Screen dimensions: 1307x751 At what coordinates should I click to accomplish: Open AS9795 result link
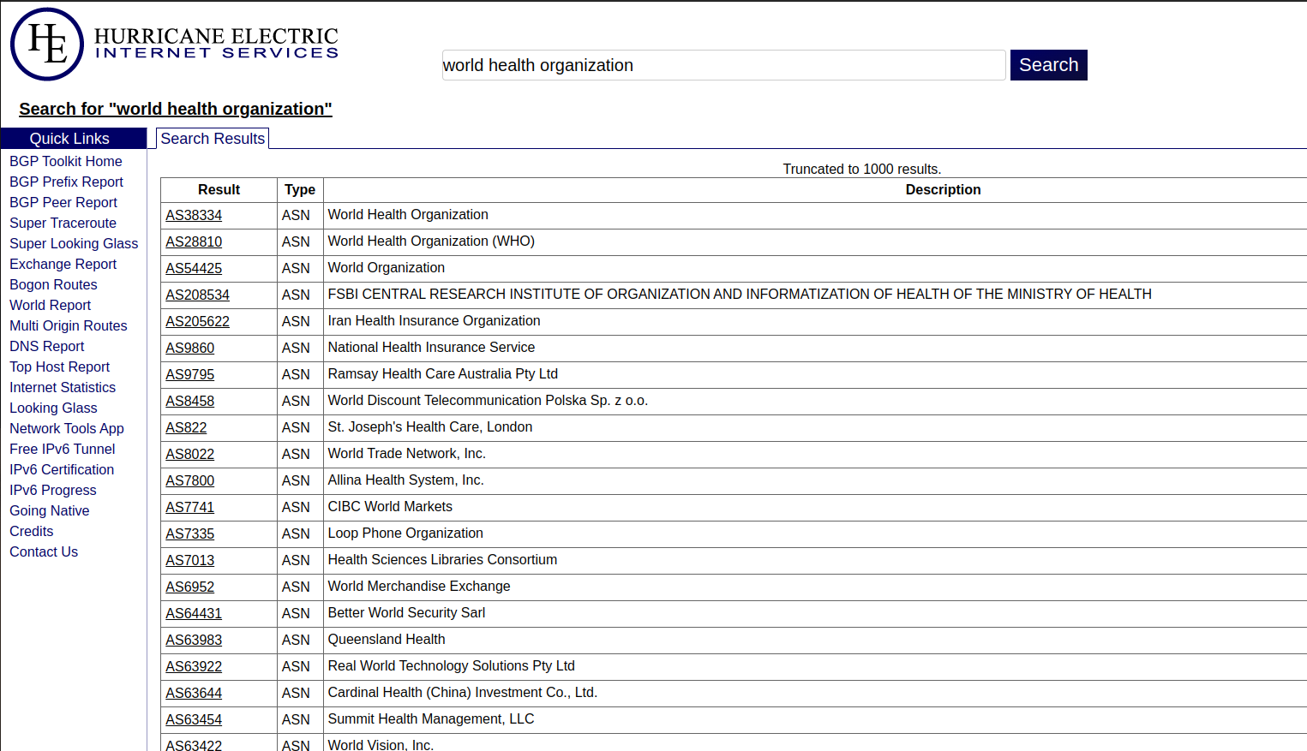click(190, 374)
